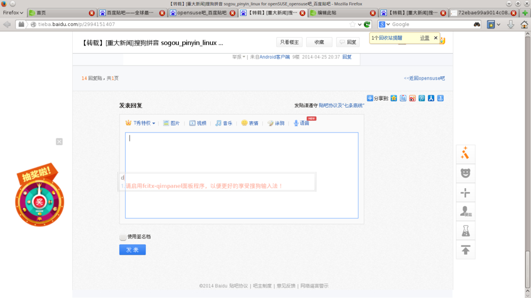Viewport: 531px width, 298px height.
Task: Record a voice message with 语音
Action: tap(302, 123)
